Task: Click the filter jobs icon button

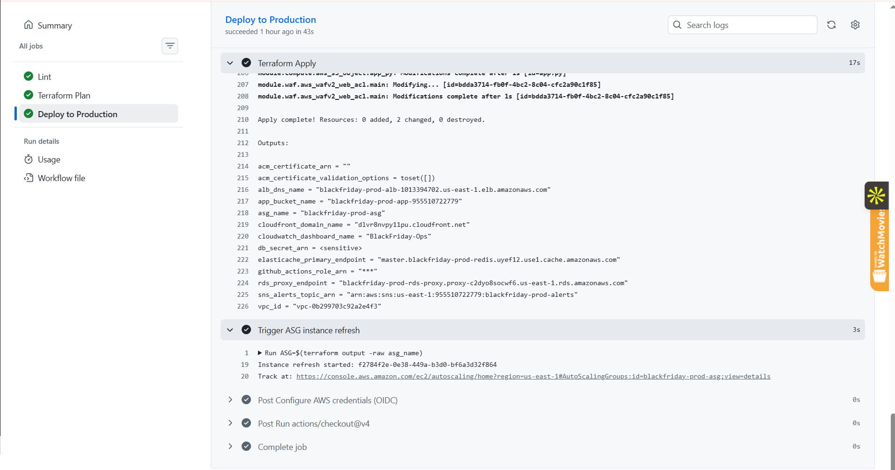Action: click(x=170, y=46)
